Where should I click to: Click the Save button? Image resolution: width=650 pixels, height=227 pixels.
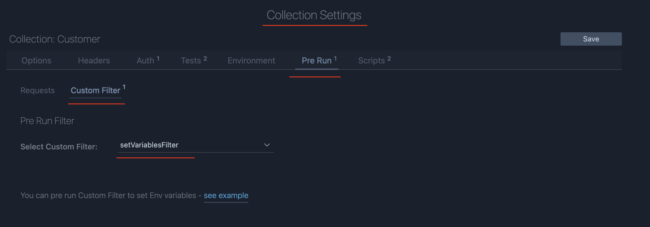tap(591, 39)
